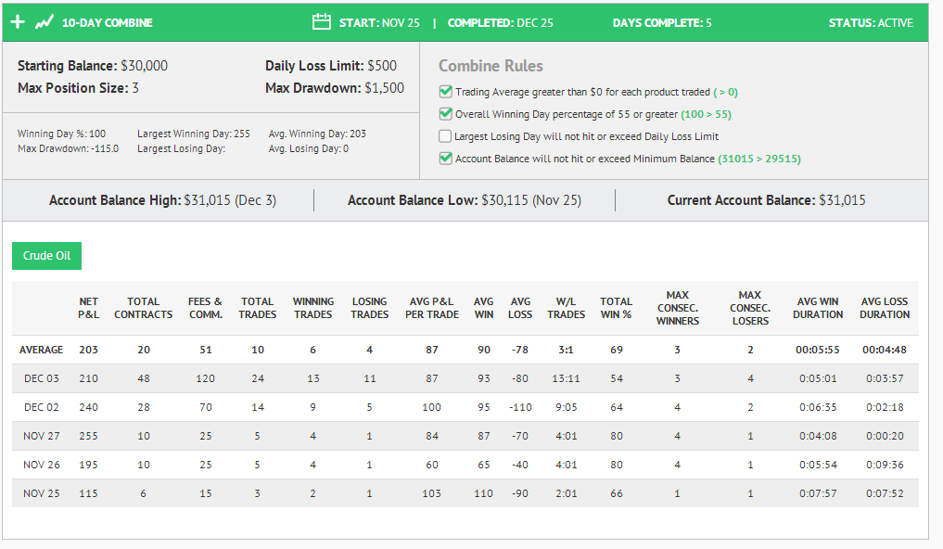Click the 10-DAY COMBINE title

click(x=107, y=23)
